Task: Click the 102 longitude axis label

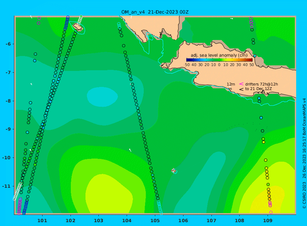Action: click(70, 221)
